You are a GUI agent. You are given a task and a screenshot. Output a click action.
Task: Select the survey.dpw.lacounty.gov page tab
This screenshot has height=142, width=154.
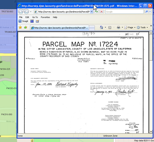(x=59, y=28)
